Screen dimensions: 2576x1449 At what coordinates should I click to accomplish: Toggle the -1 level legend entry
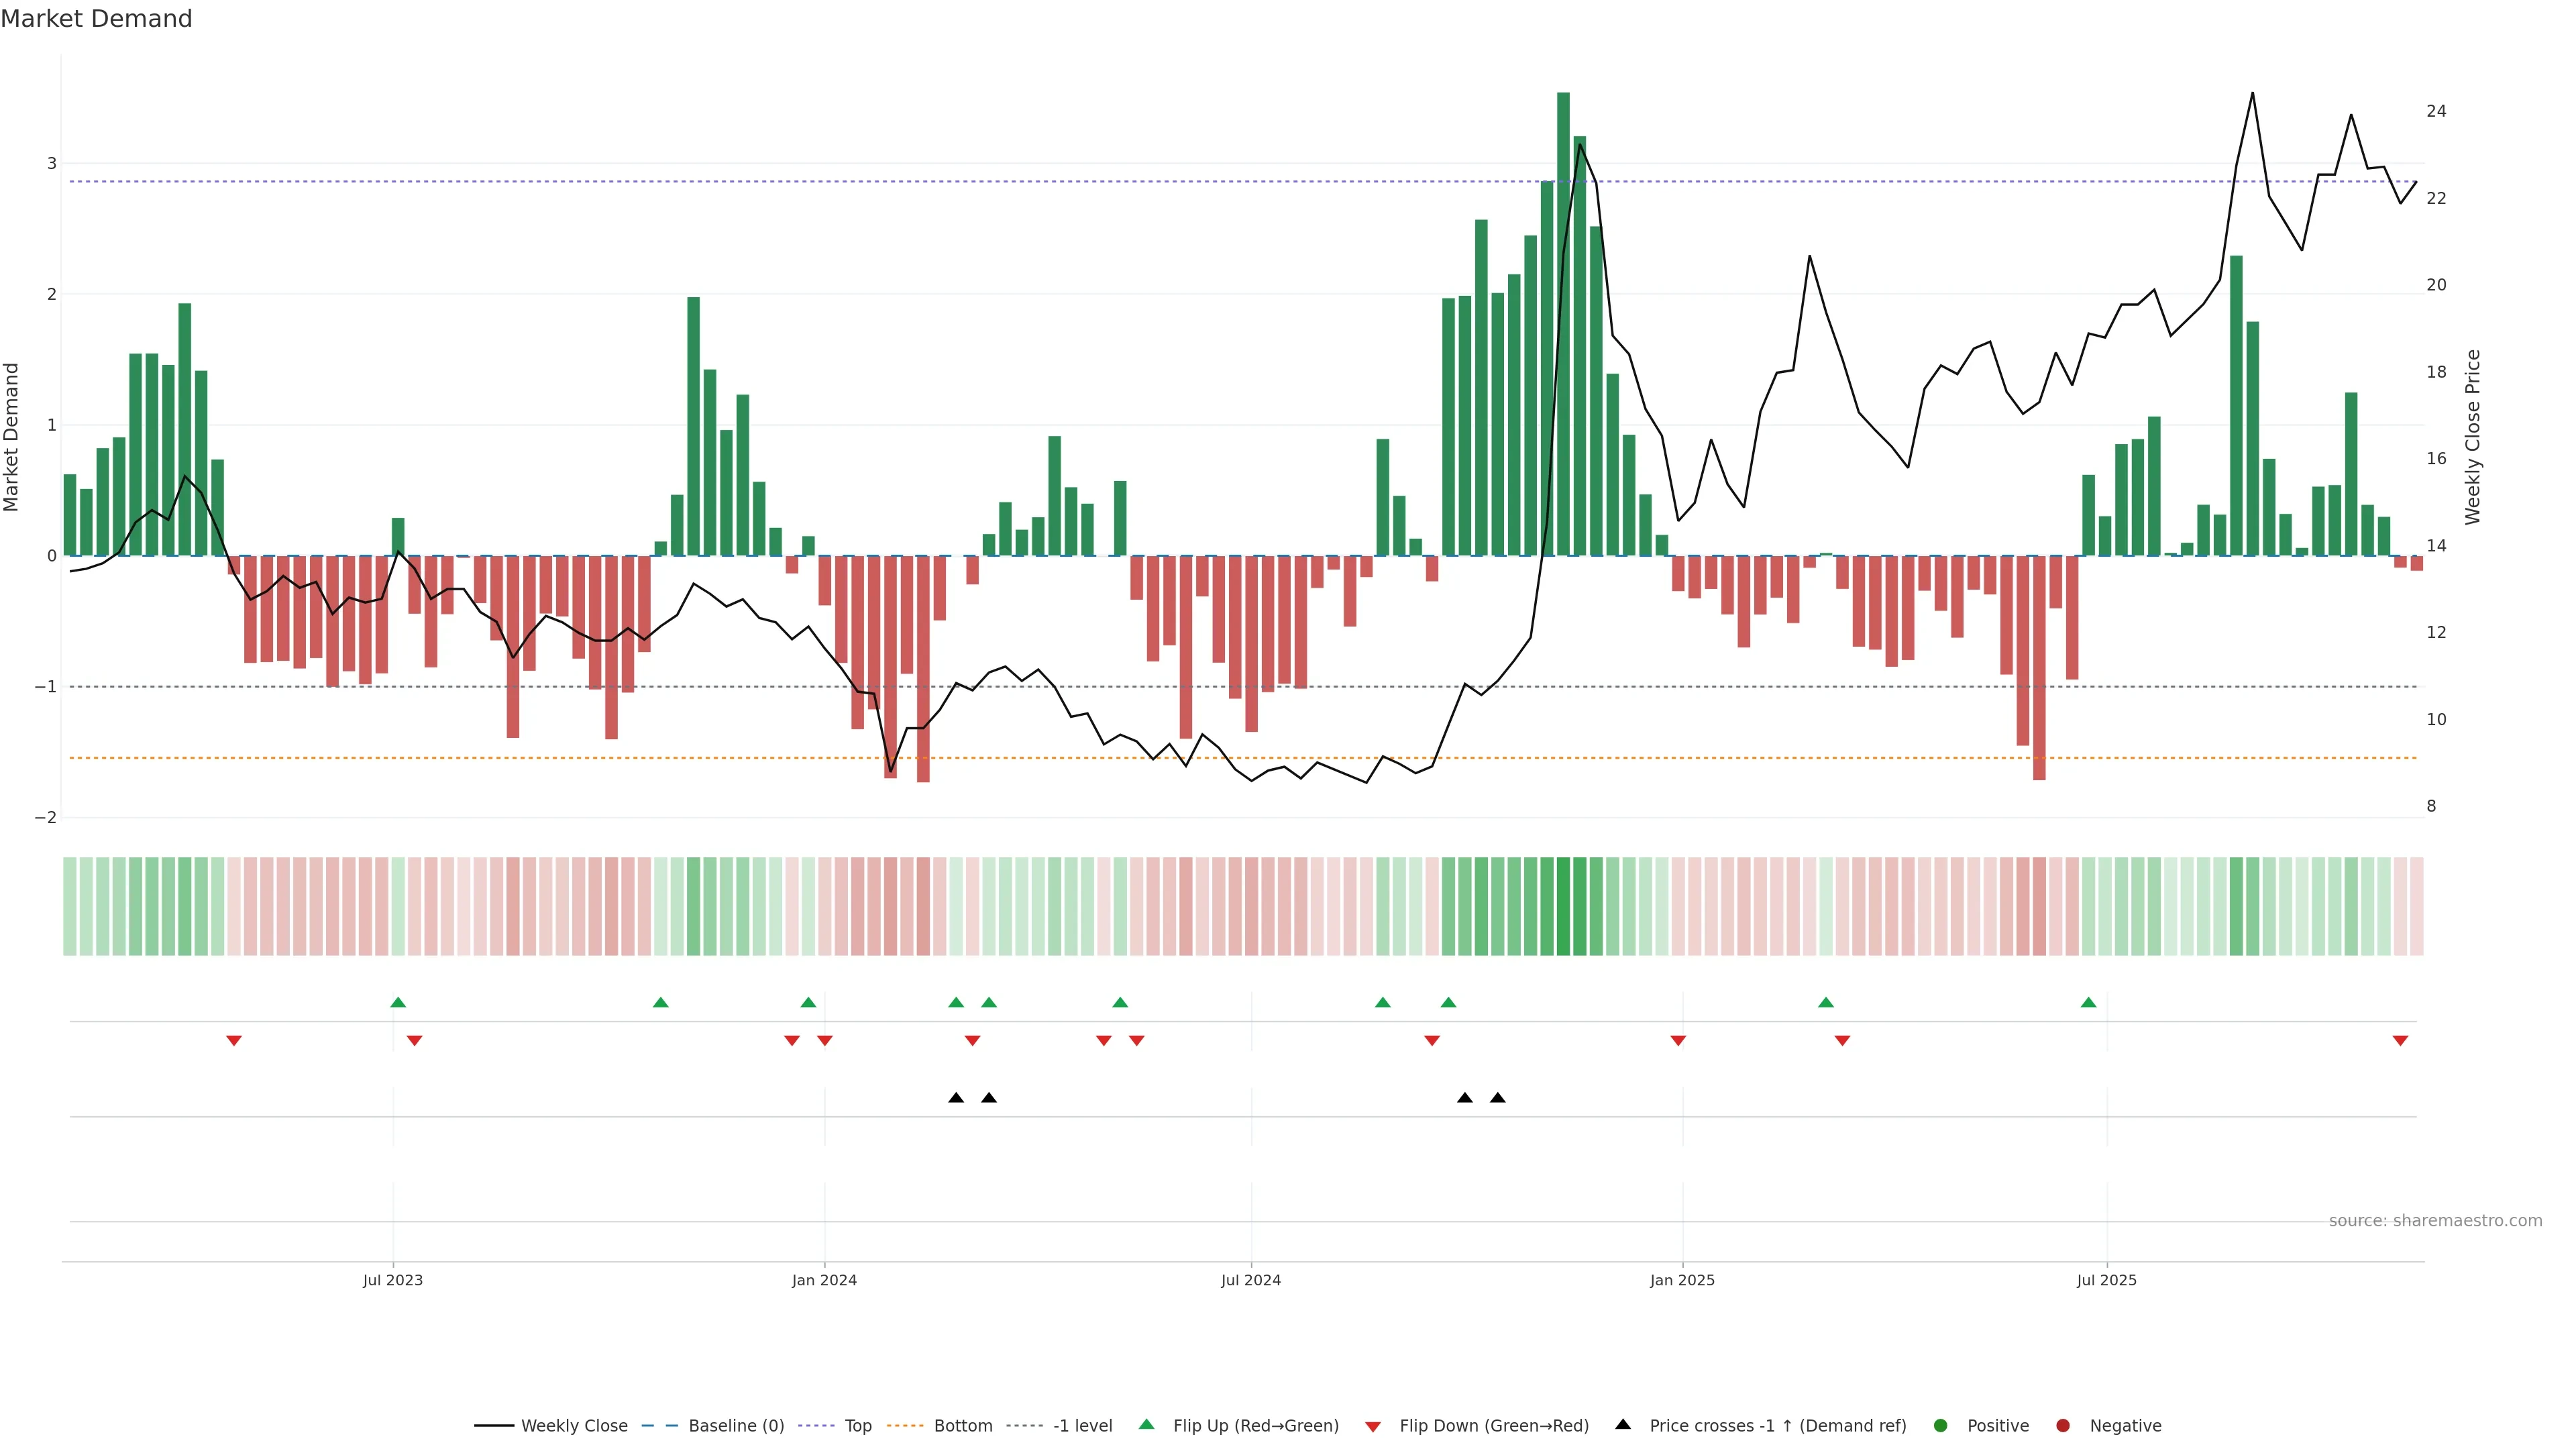pos(1082,1425)
